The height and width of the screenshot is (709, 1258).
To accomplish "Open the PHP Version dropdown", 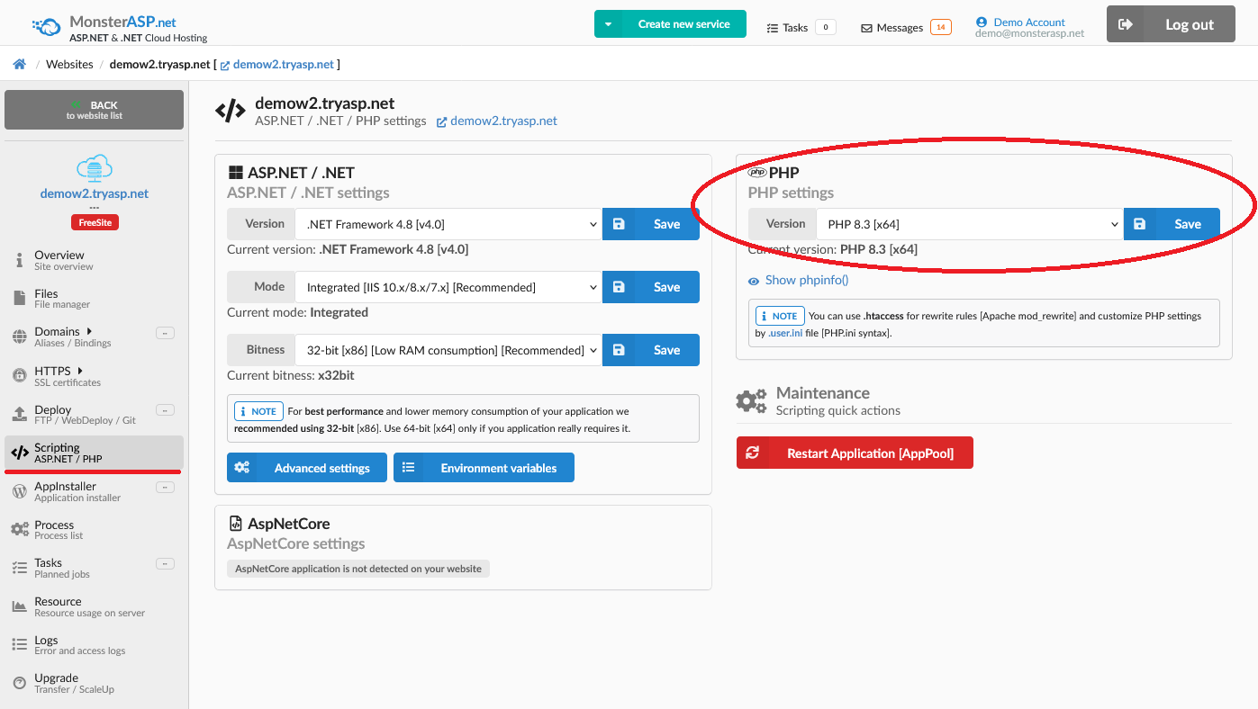I will pyautogui.click(x=969, y=224).
